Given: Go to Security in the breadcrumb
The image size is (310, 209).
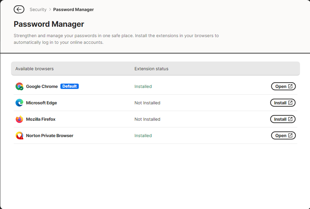Looking at the screenshot, I should (38, 10).
